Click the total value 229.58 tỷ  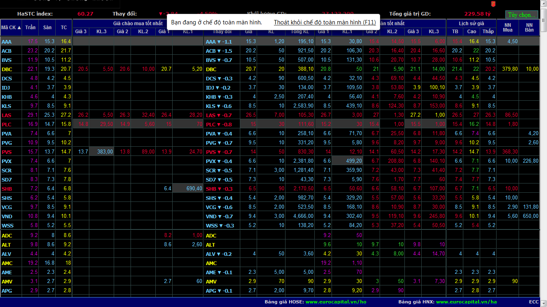477,14
